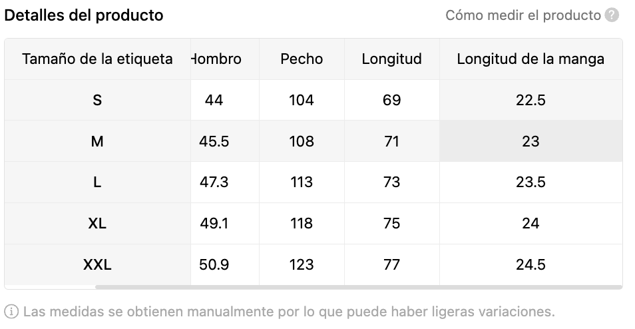This screenshot has height=329, width=635.
Task: Select chest value 104 for size S
Action: [302, 100]
